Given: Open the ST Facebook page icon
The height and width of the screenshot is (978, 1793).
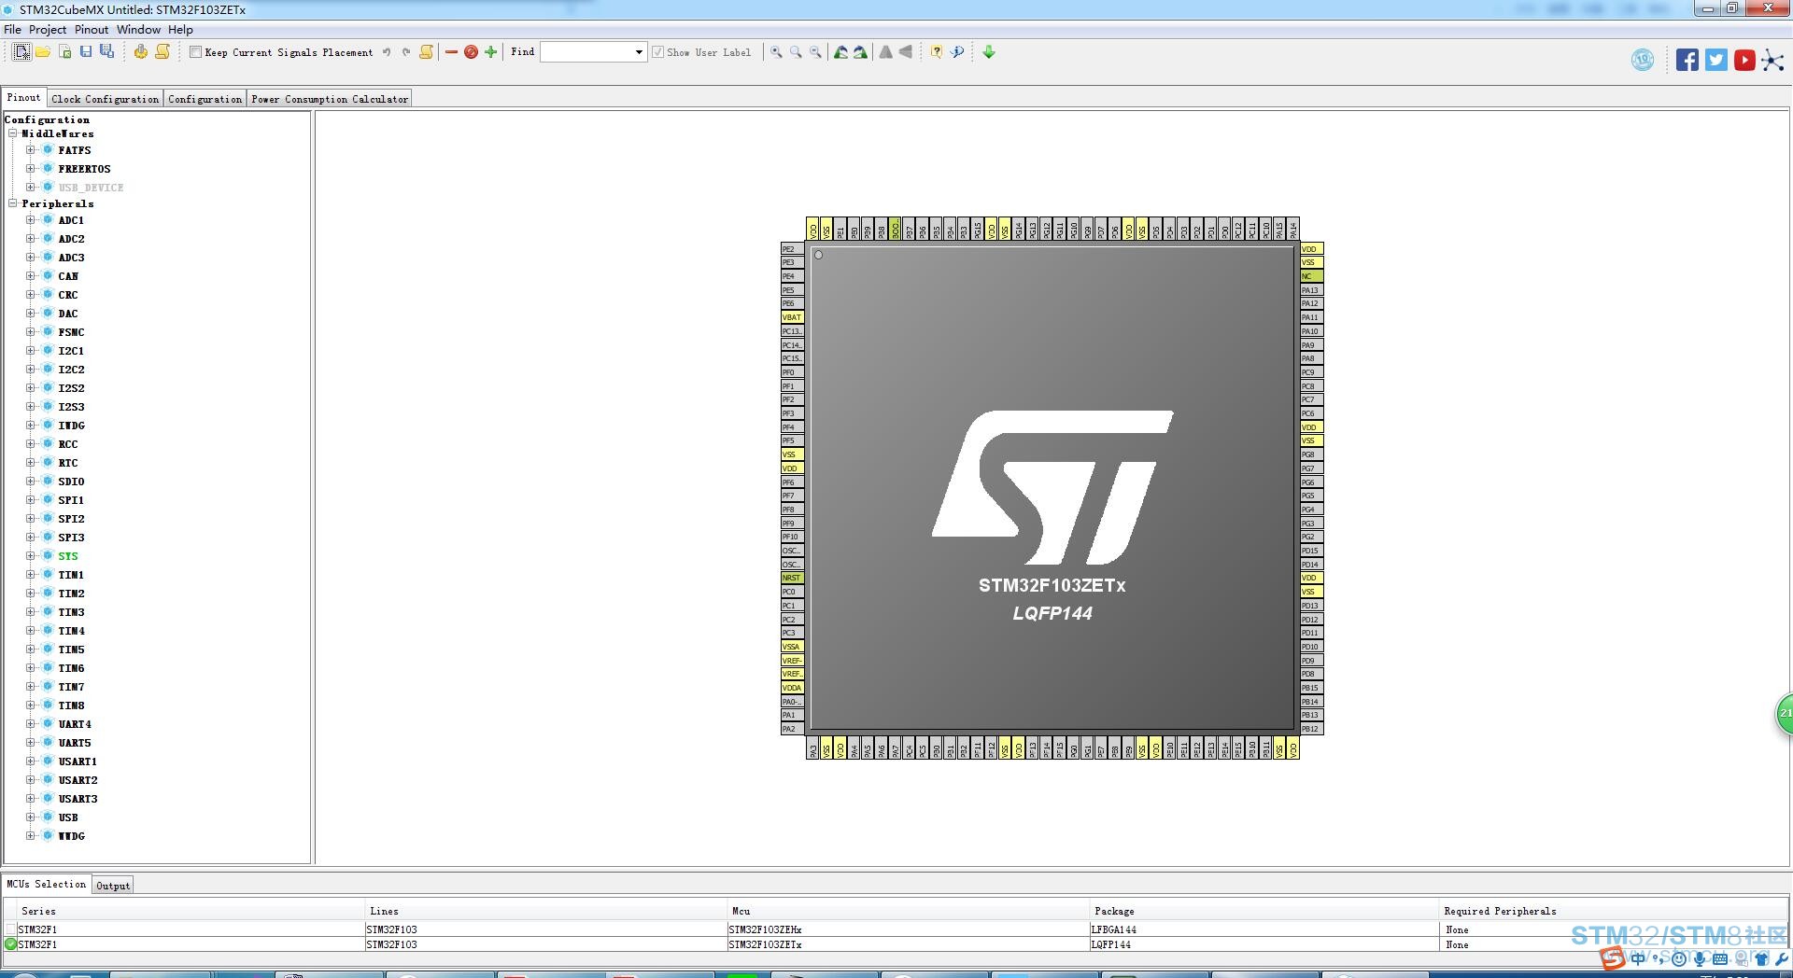Looking at the screenshot, I should (x=1687, y=61).
